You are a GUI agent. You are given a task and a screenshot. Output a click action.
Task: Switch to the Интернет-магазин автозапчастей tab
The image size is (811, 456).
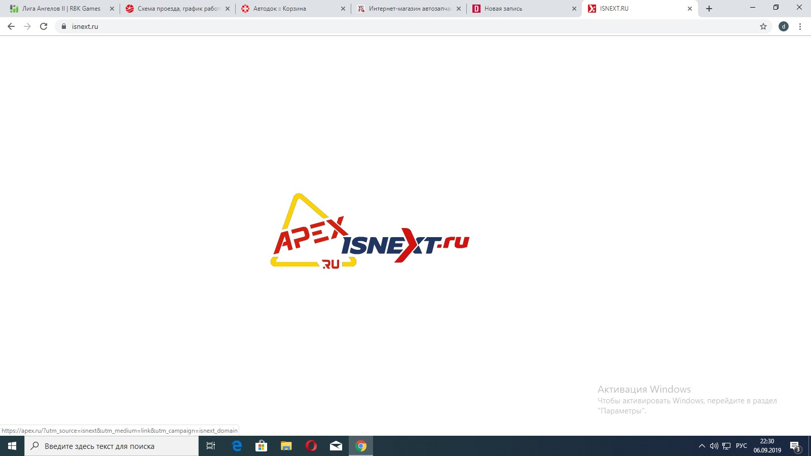409,9
